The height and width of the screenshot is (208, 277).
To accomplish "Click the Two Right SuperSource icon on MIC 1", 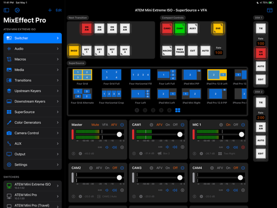I will pos(220,154).
